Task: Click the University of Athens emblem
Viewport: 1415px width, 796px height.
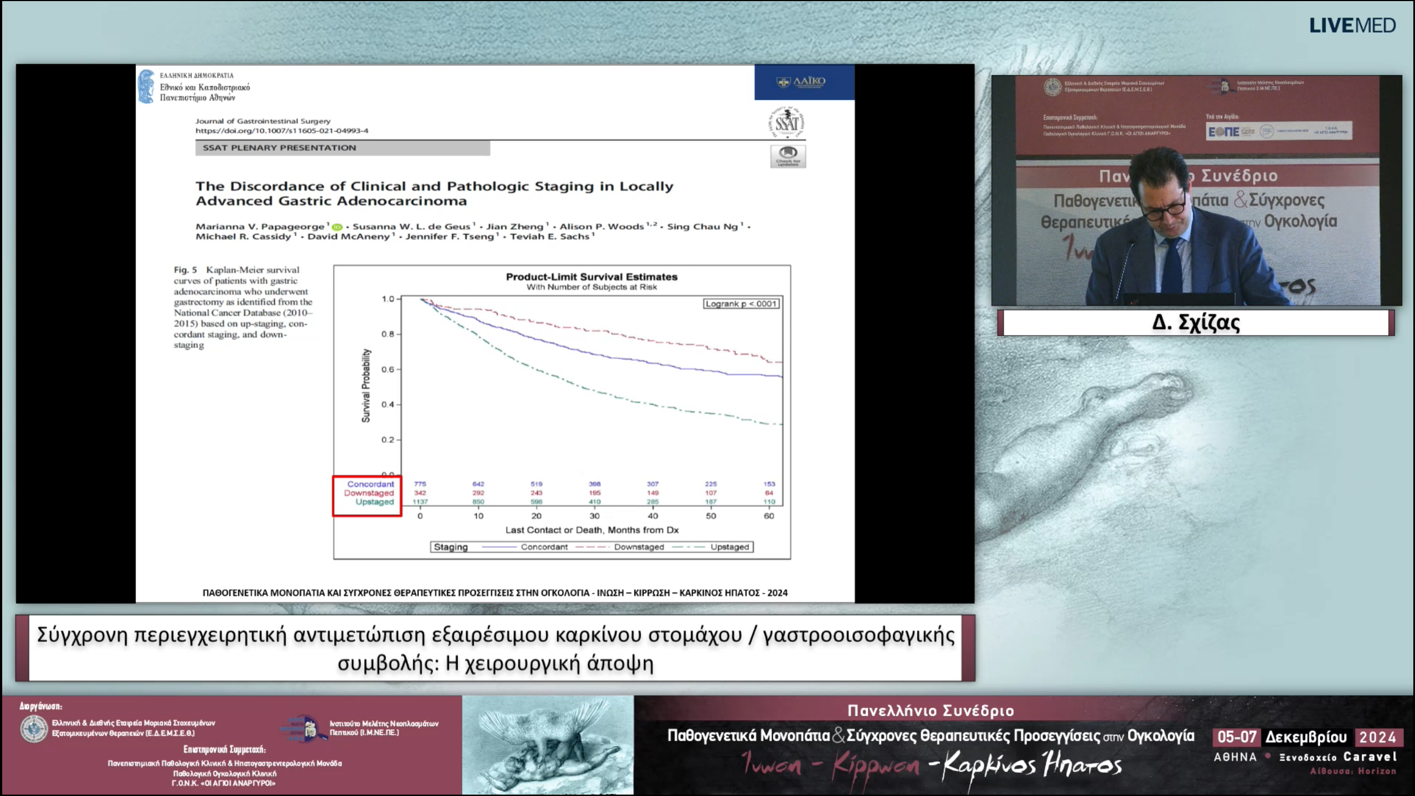Action: 146,86
